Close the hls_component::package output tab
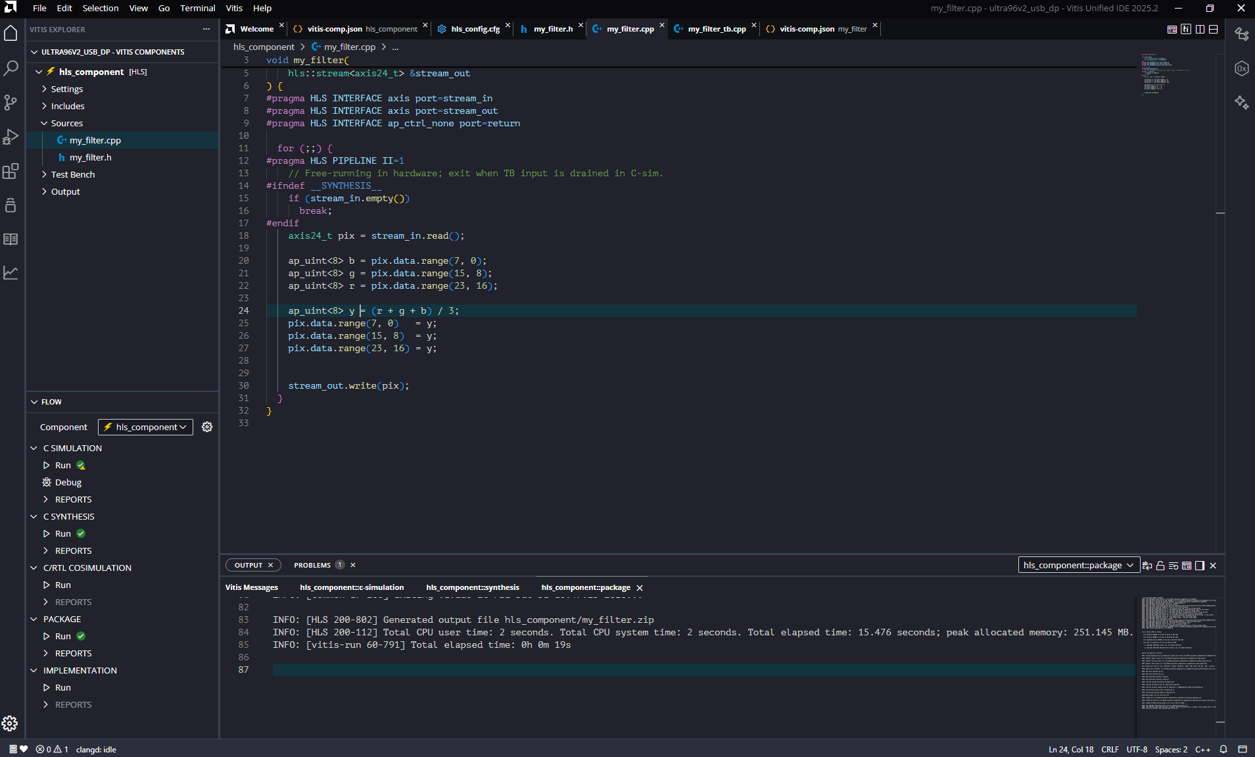 pos(640,588)
